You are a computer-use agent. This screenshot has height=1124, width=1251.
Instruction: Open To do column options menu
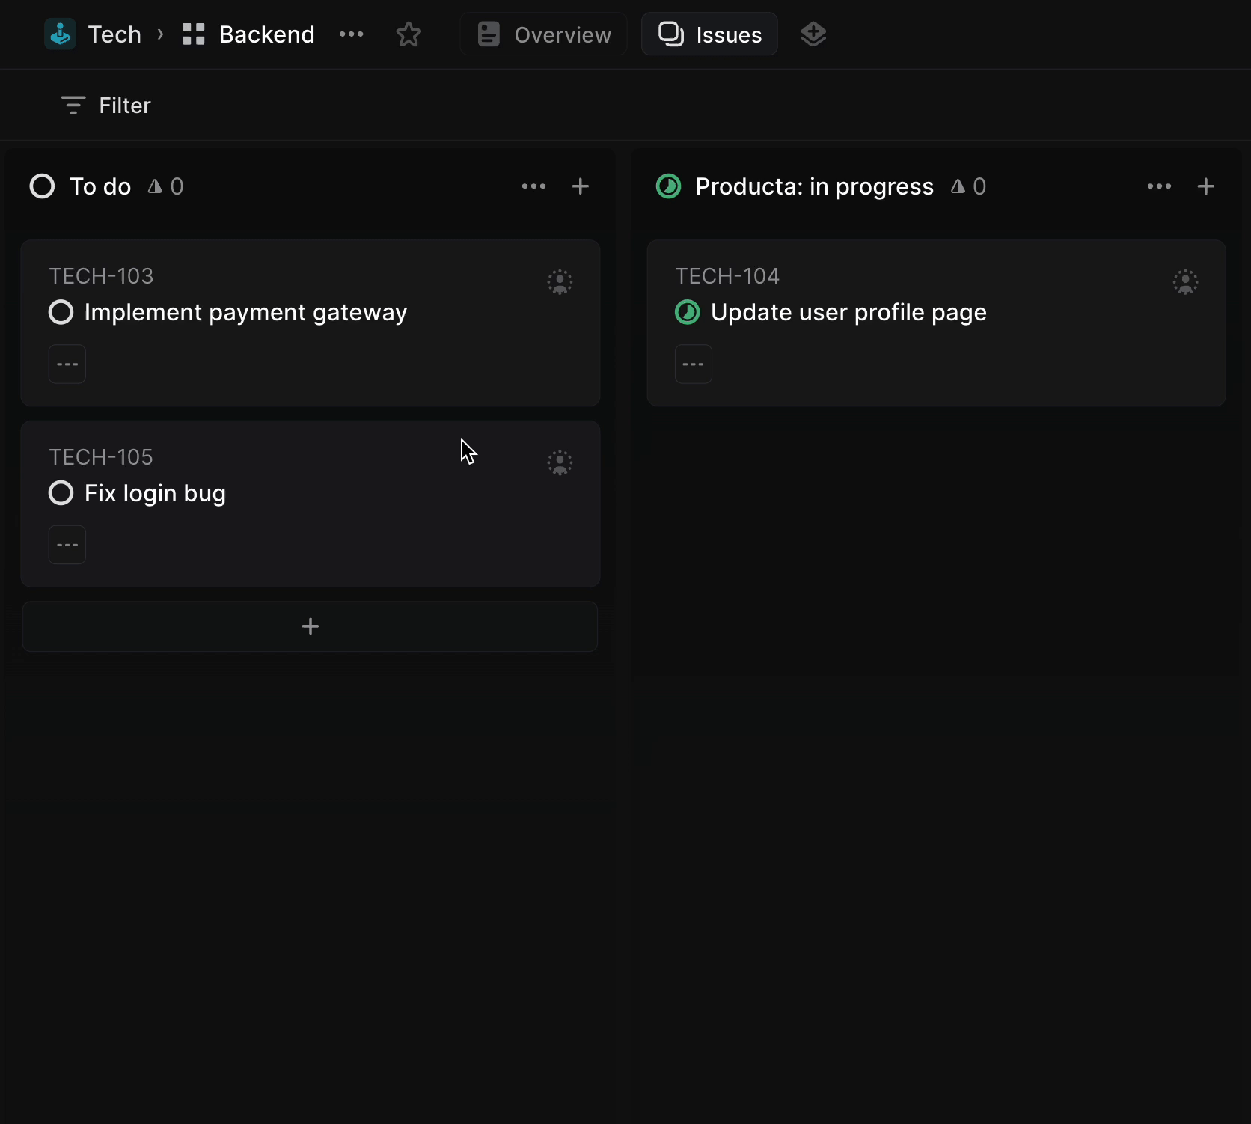tap(533, 186)
